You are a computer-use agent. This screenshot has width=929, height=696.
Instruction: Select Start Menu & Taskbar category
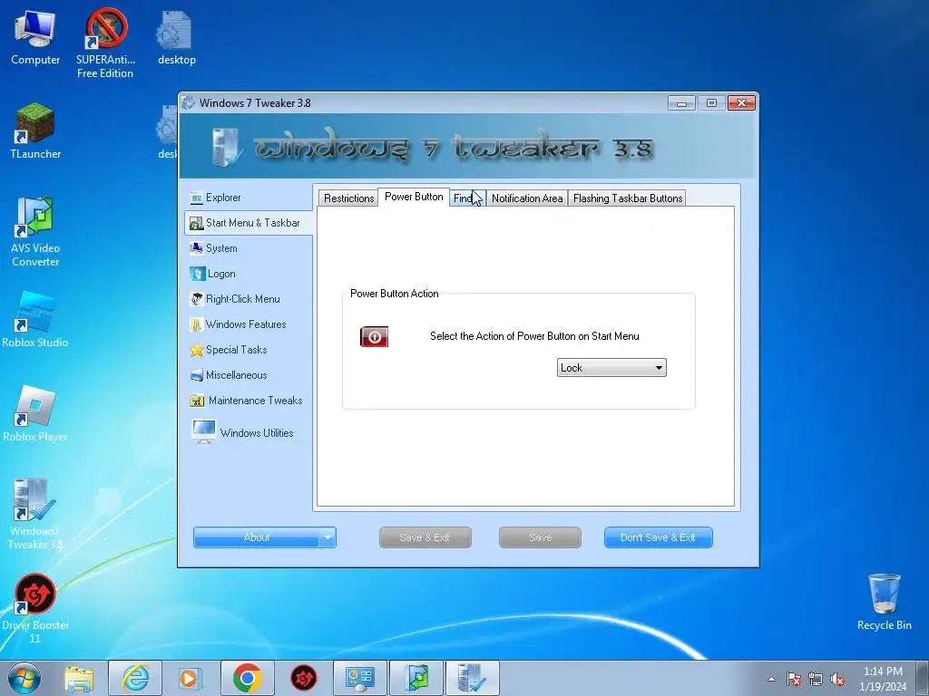(x=248, y=223)
